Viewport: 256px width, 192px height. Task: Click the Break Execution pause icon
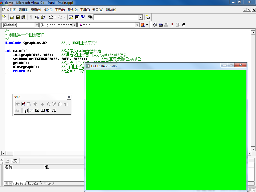coord(29,104)
